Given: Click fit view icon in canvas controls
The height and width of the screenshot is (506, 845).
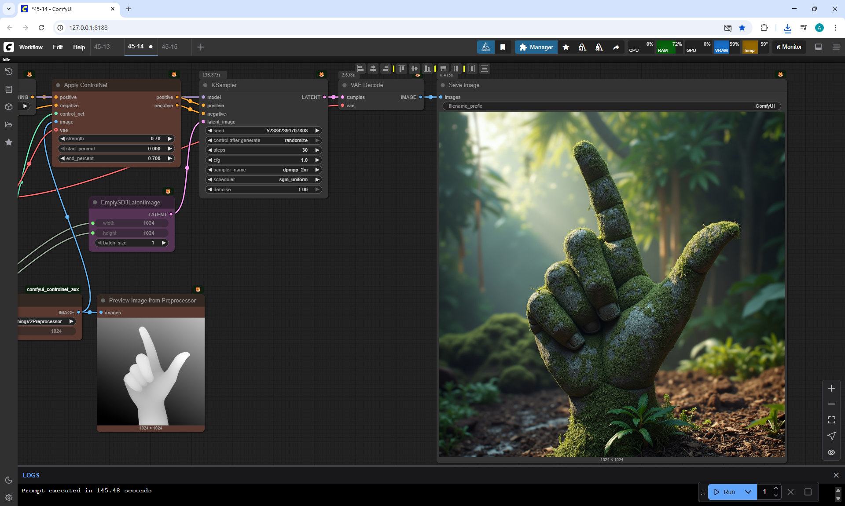Looking at the screenshot, I should [831, 420].
